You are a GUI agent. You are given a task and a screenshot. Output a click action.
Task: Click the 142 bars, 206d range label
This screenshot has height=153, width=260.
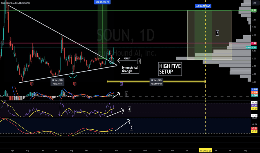coord(157,82)
